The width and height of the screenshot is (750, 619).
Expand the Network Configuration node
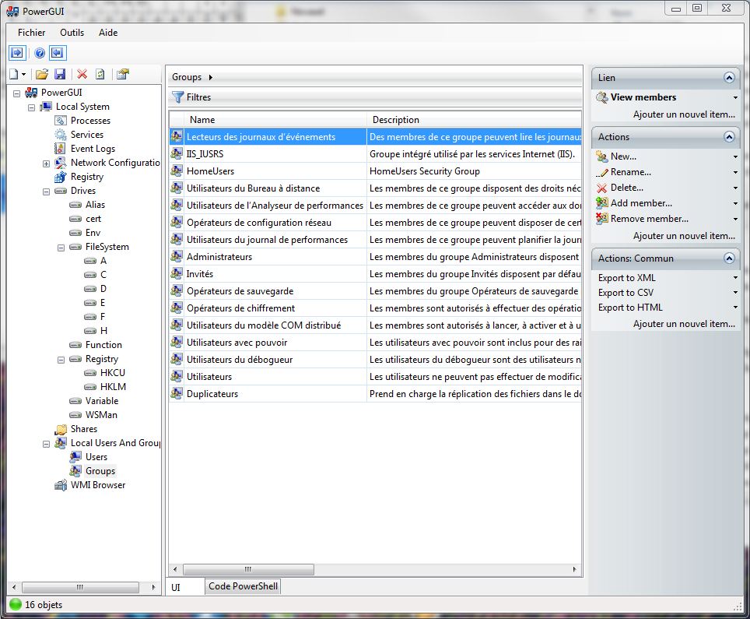[x=47, y=164]
